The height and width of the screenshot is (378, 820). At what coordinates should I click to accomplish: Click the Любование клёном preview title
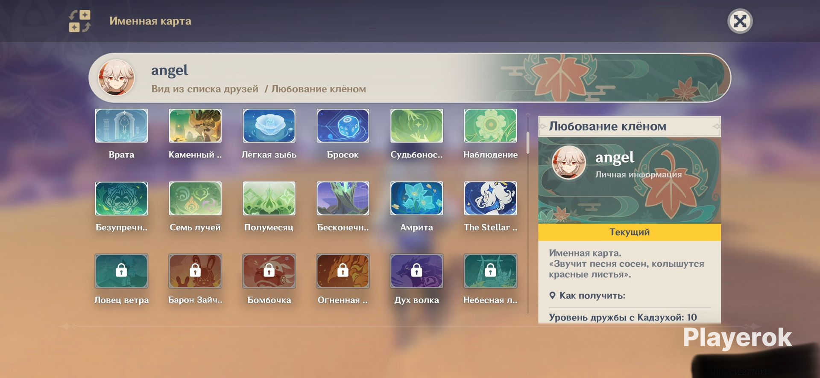(x=607, y=126)
